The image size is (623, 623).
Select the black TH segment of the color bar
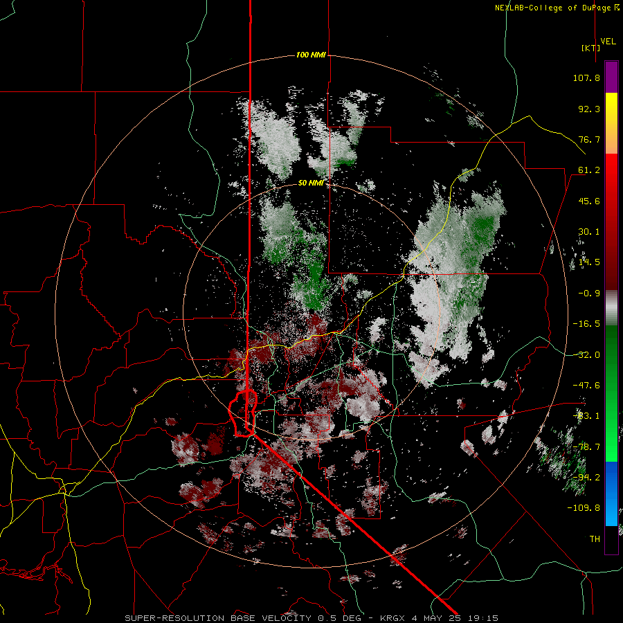pos(611,540)
